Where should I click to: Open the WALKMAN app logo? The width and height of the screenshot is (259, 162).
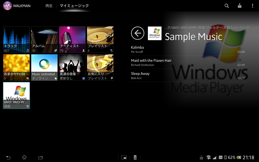click(x=7, y=6)
